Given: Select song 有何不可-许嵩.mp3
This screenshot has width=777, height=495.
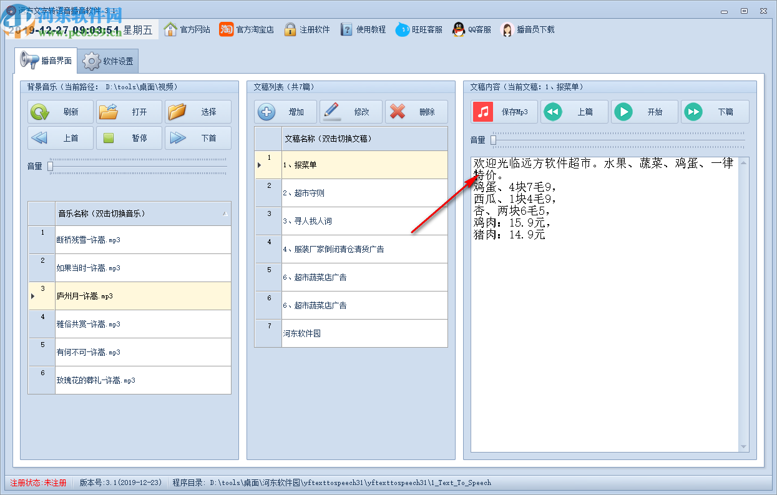Looking at the screenshot, I should 143,352.
